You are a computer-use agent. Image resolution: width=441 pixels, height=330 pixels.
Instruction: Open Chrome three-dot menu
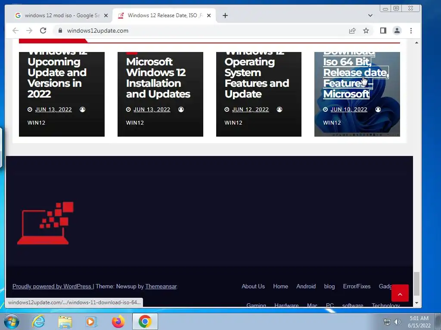point(411,31)
